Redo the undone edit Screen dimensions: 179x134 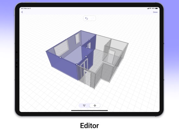point(93,18)
